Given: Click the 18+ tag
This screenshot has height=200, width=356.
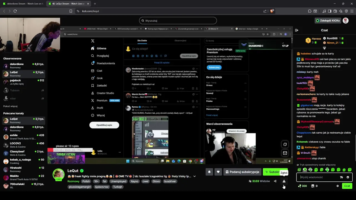Looking at the screenshot, I should [96, 181].
